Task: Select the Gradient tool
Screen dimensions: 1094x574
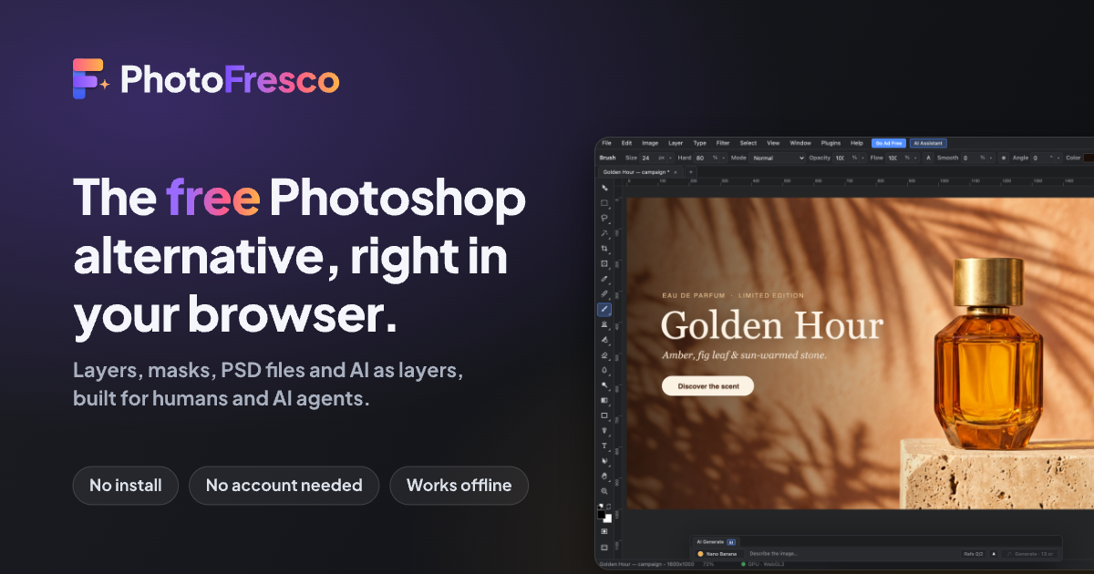Action: 604,400
